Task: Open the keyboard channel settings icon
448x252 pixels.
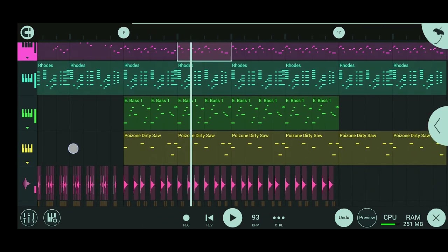Action: coord(52,218)
